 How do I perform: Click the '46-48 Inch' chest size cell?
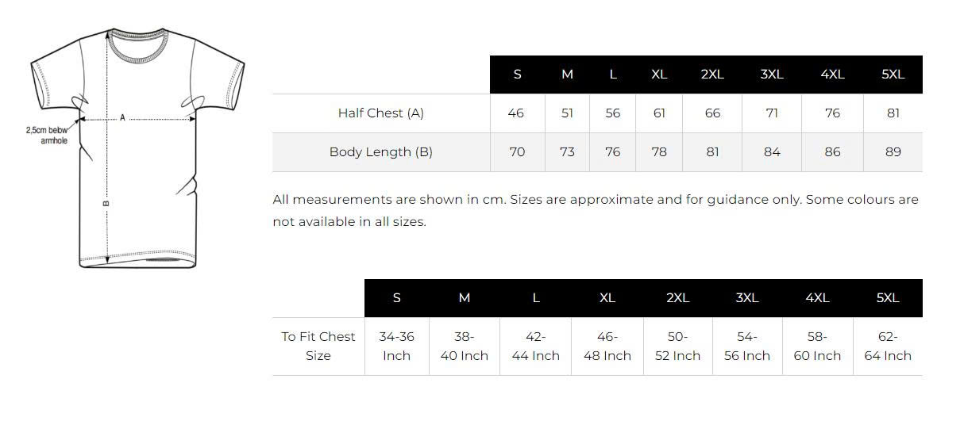click(607, 347)
